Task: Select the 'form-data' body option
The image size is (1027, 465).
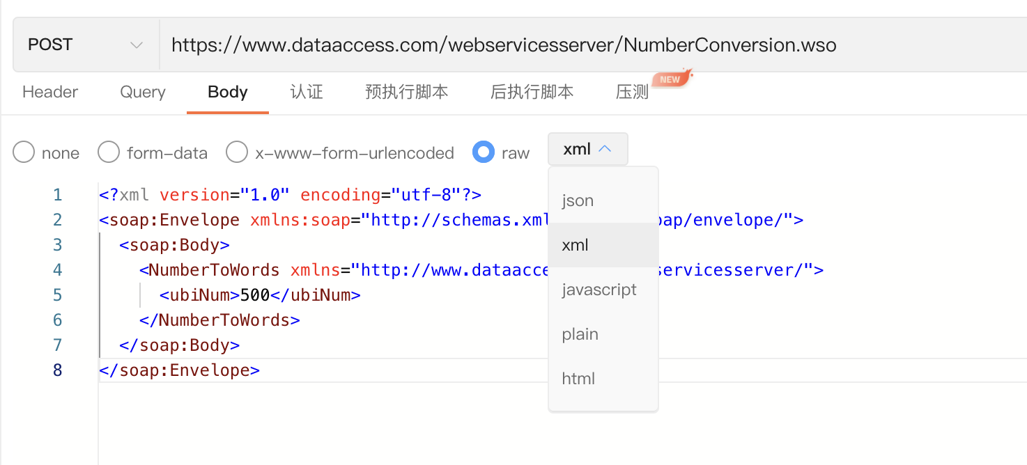Action: coord(109,152)
